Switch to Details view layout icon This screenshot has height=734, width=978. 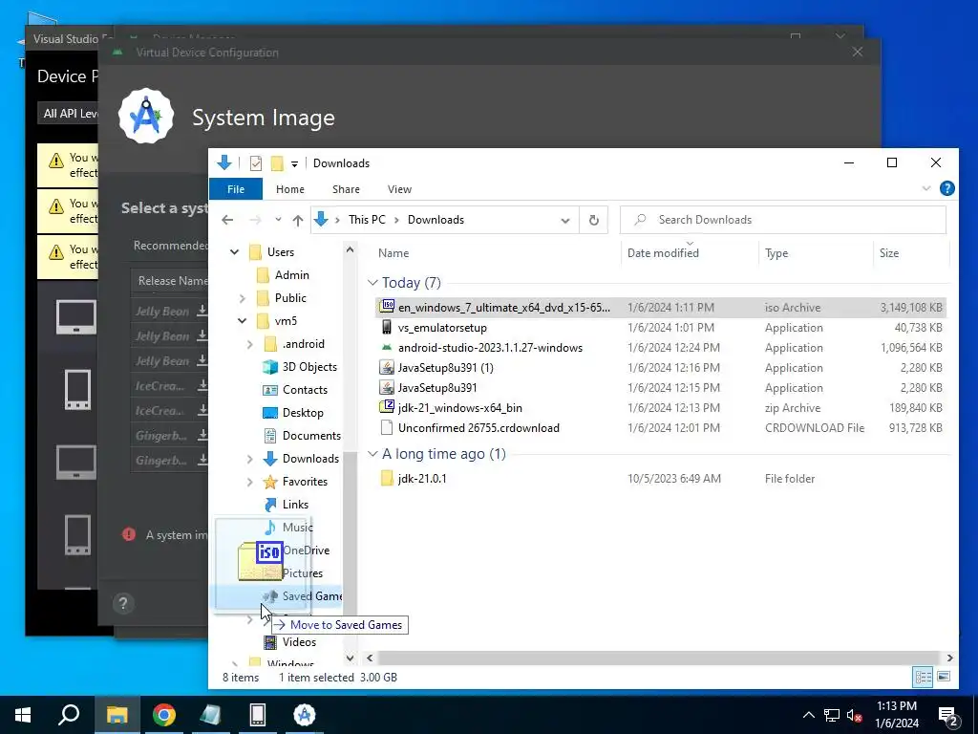pyautogui.click(x=924, y=677)
